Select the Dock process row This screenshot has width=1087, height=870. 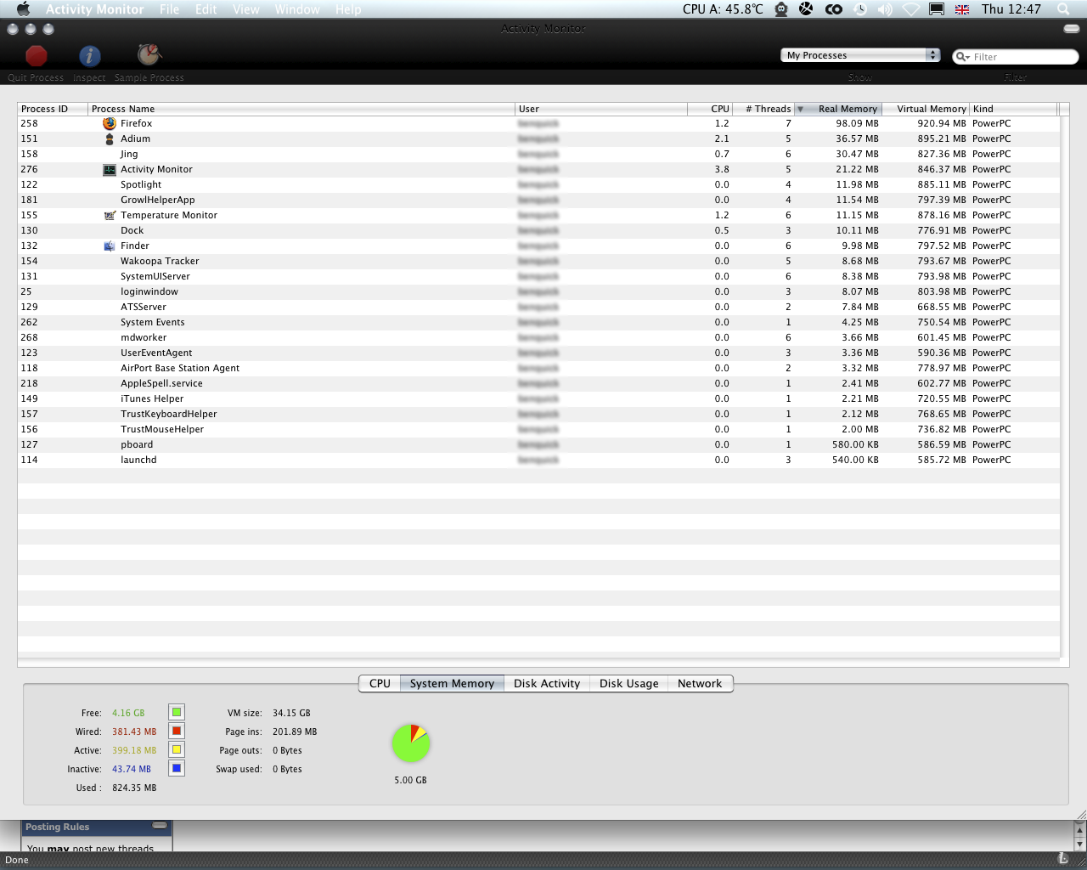click(538, 230)
